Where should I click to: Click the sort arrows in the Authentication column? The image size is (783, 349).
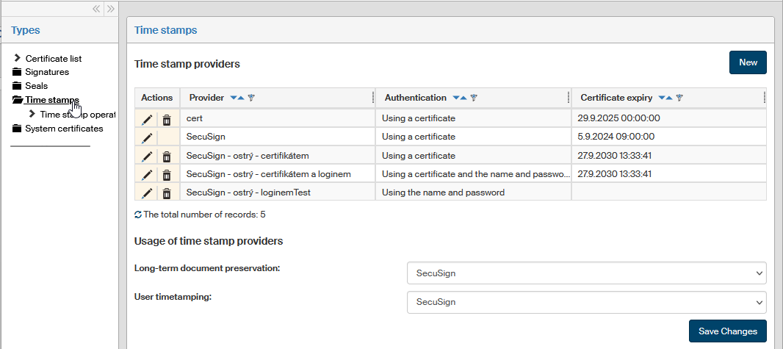(x=459, y=98)
